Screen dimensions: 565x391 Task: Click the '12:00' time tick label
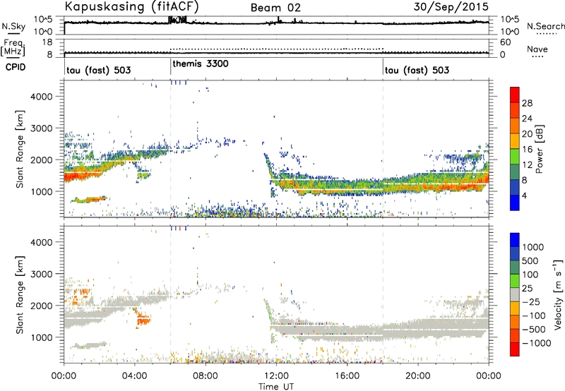[x=276, y=376]
